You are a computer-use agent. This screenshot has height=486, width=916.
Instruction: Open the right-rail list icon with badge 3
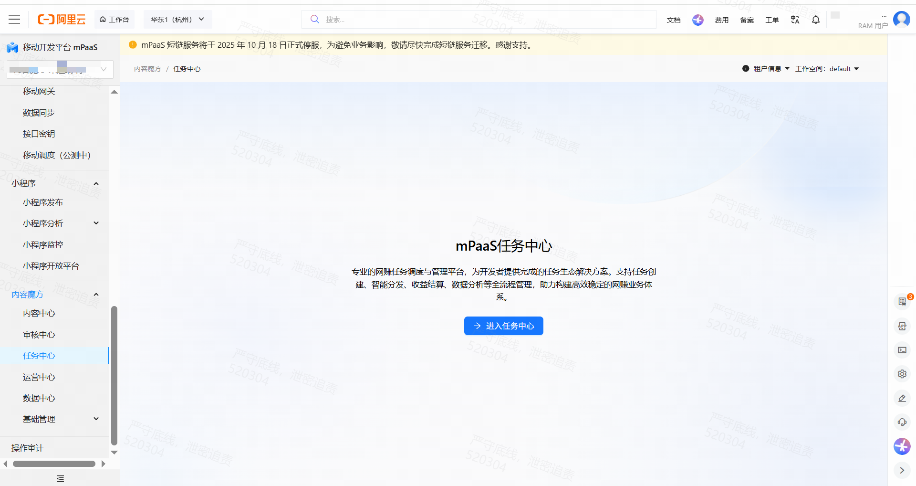(x=902, y=302)
